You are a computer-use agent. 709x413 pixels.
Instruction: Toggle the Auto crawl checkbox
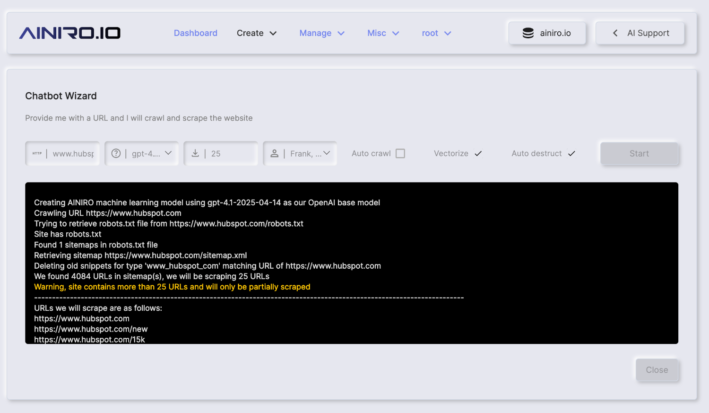[400, 153]
